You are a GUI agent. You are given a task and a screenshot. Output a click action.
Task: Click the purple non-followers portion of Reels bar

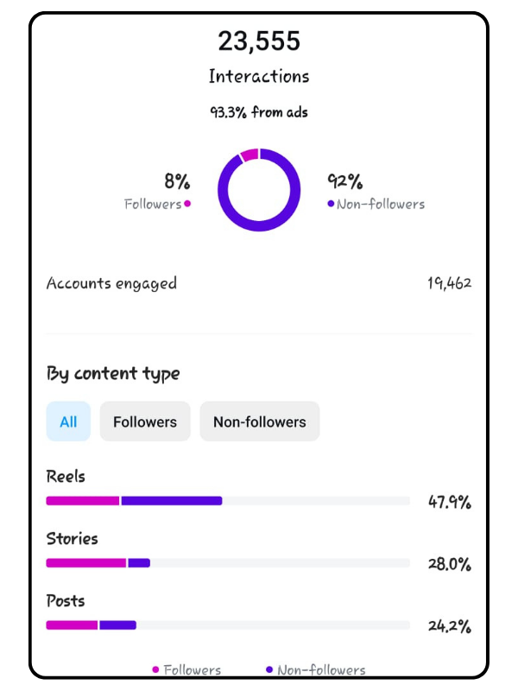[172, 501]
